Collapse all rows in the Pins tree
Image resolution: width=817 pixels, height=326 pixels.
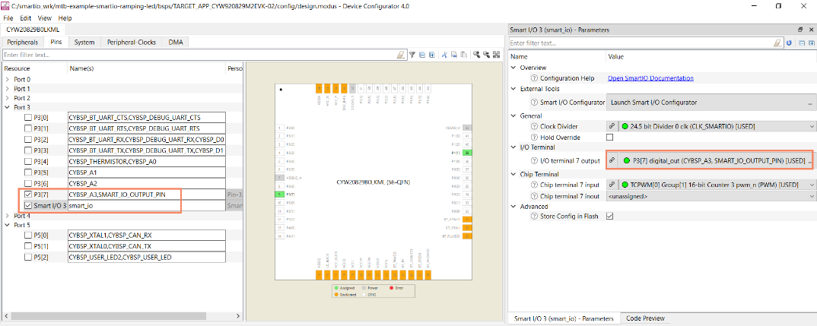click(422, 54)
